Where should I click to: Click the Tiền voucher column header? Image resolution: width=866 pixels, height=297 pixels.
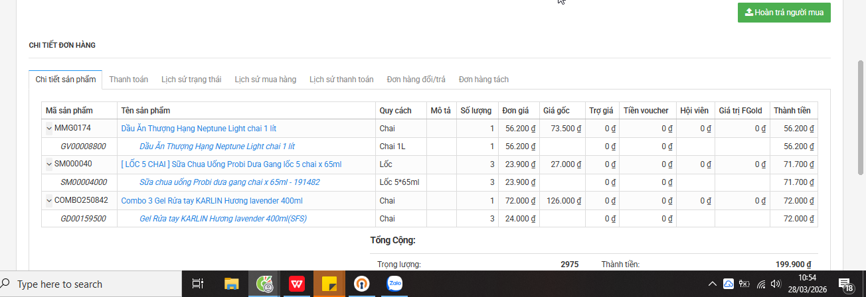click(648, 110)
